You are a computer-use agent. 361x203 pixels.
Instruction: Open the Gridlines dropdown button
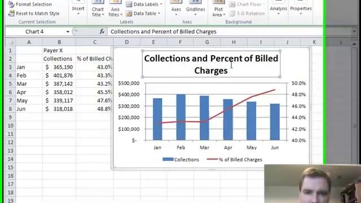196,10
